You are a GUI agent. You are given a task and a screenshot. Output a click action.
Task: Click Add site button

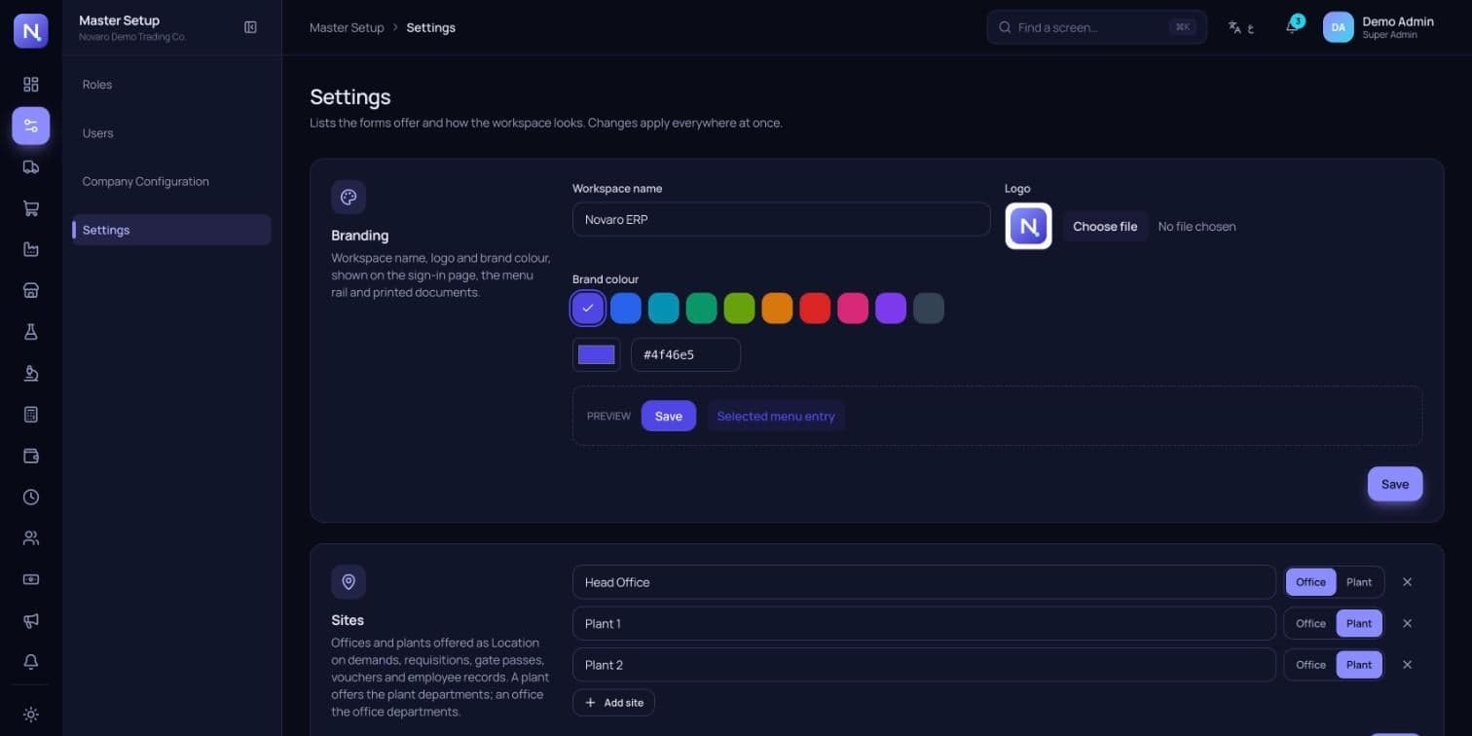613,703
